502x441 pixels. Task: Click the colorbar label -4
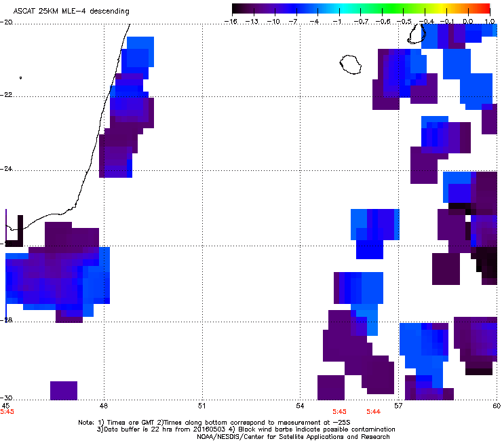314,22
